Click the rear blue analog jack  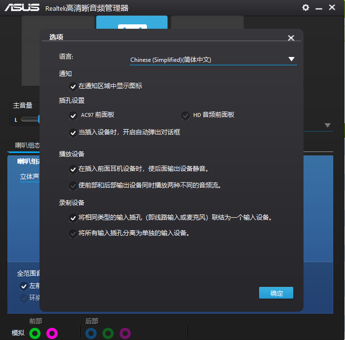click(91, 333)
